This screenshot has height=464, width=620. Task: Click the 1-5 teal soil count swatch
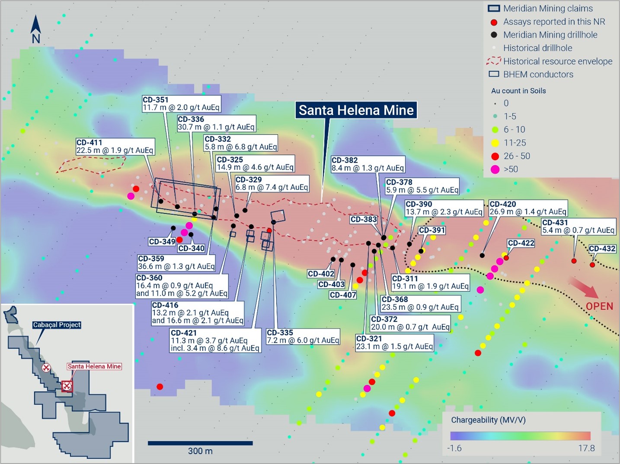(x=495, y=116)
